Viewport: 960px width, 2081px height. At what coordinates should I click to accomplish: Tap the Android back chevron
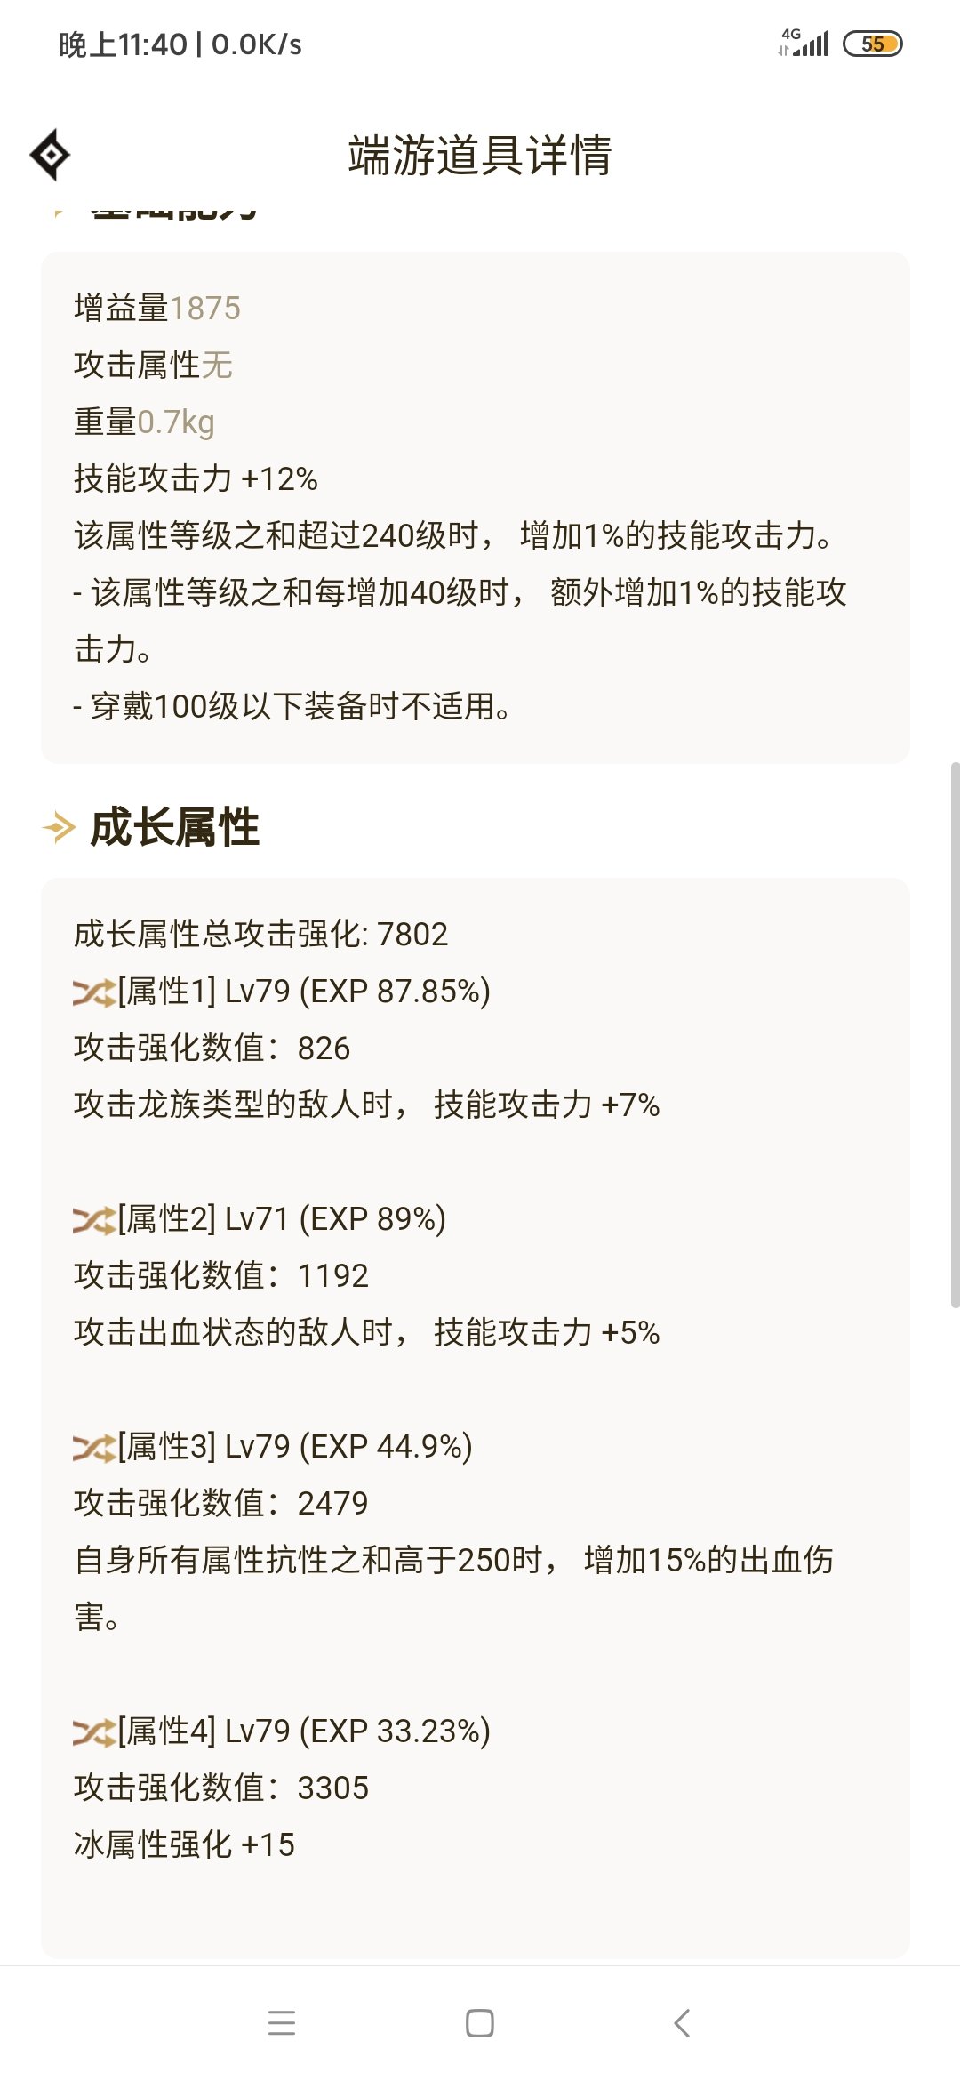click(x=682, y=2022)
